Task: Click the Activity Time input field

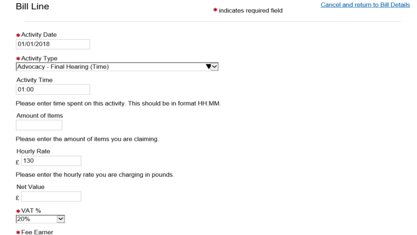Action: pyautogui.click(x=53, y=90)
